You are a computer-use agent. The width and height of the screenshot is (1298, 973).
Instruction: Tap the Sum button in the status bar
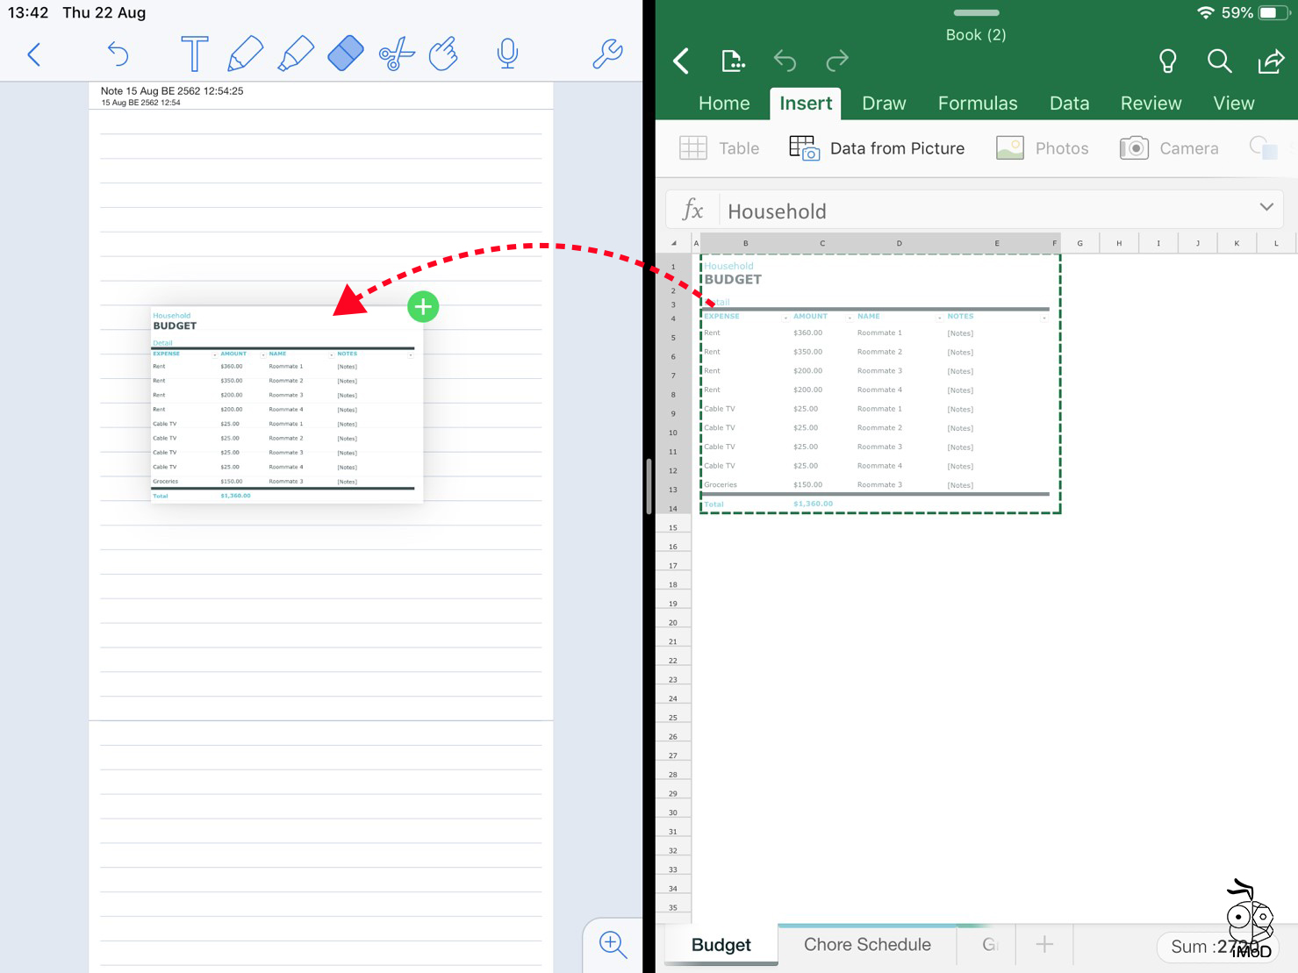pos(1215,947)
